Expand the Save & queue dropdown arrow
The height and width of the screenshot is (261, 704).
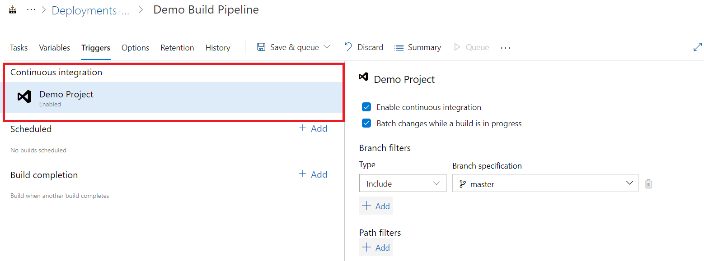[327, 47]
